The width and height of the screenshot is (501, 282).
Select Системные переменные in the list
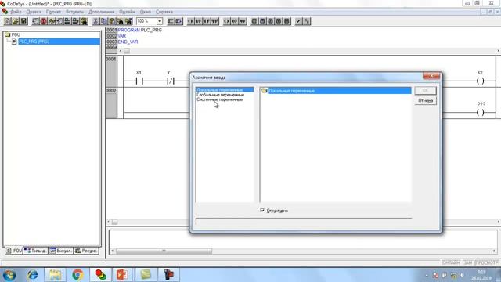(220, 99)
